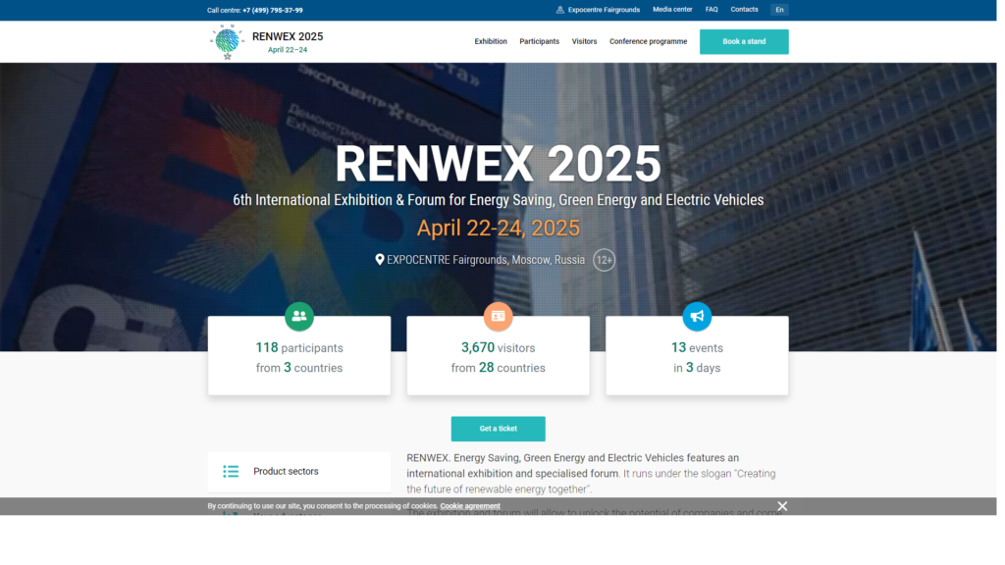1005x565 pixels.
Task: Click the 3,670 visitors statistics card
Action: click(498, 355)
